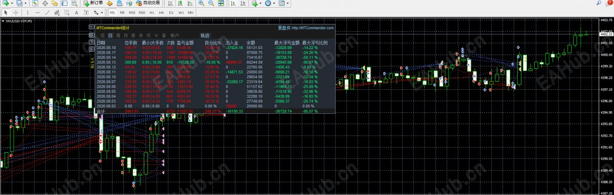Select the Crosshair tool
The image size is (614, 195).
coord(16,12)
